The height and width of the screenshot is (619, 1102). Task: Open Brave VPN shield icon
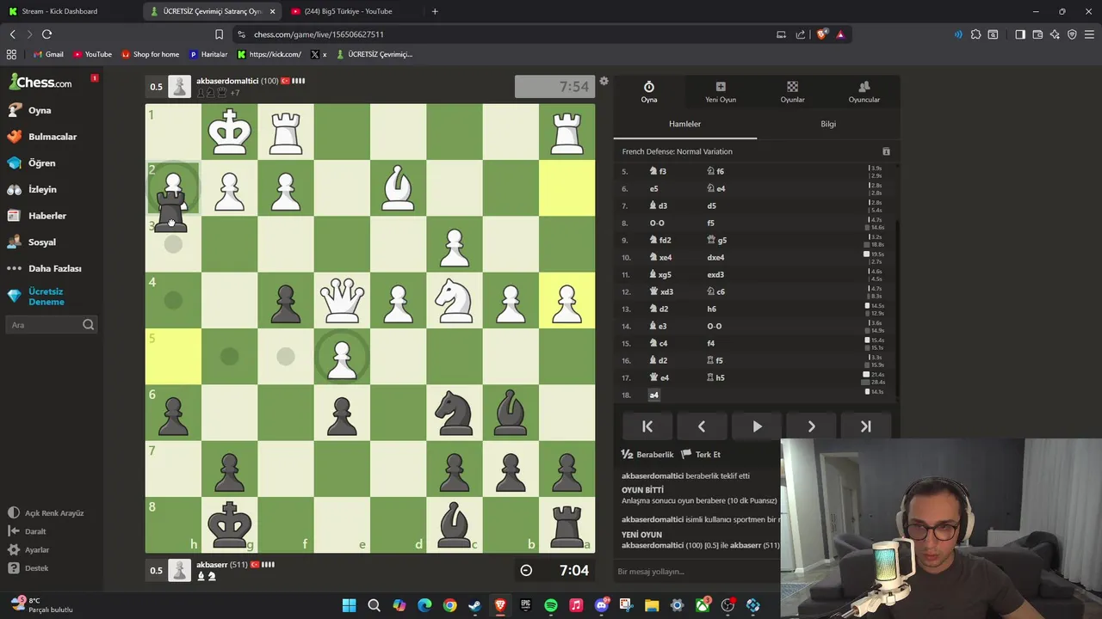pyautogui.click(x=1072, y=34)
